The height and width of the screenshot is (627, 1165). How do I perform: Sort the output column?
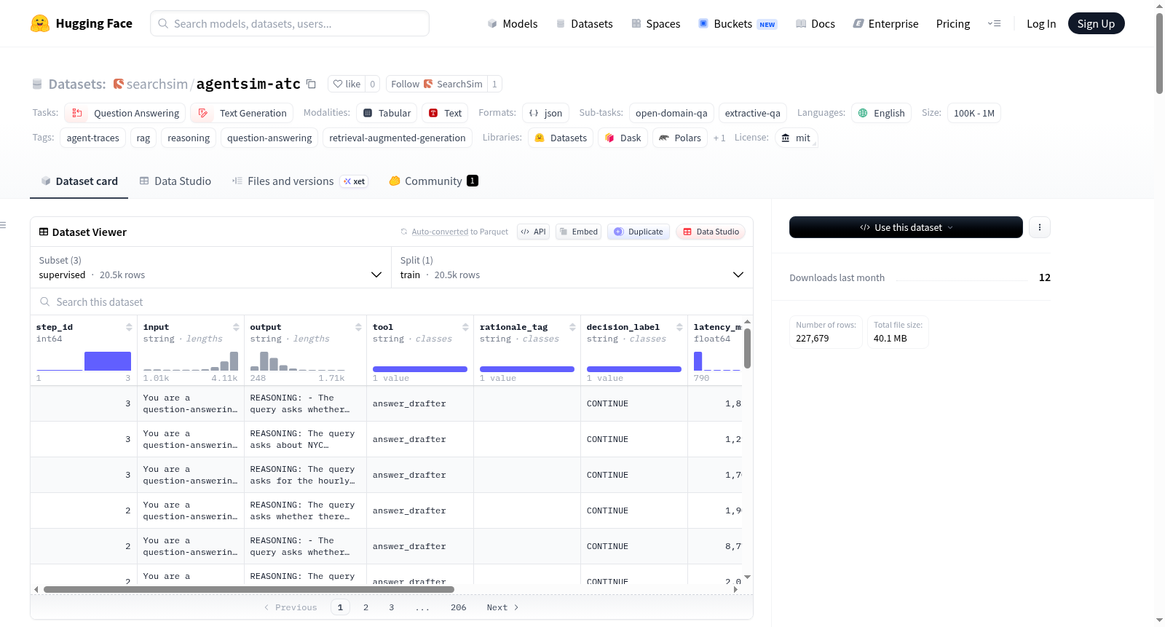point(358,327)
